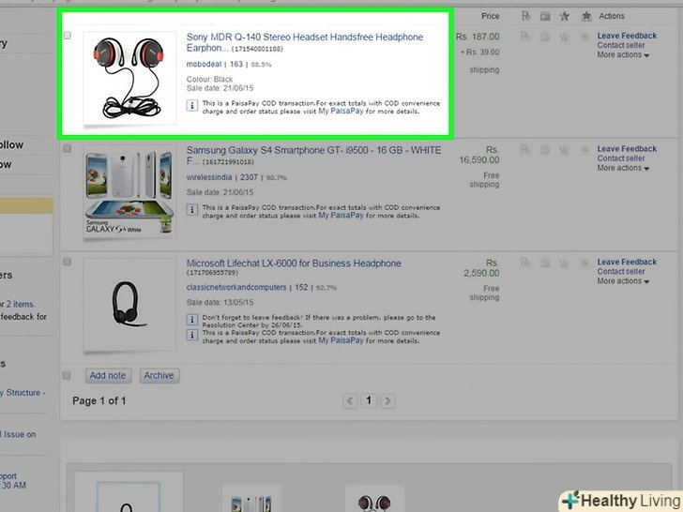This screenshot has height=512, width=683.
Task: Tick the Samsung Galaxy S4 row checkbox
Action: pyautogui.click(x=68, y=148)
